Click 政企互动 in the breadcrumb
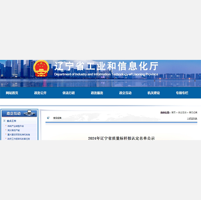Screen dimensions: 201x200 pos(182,112)
